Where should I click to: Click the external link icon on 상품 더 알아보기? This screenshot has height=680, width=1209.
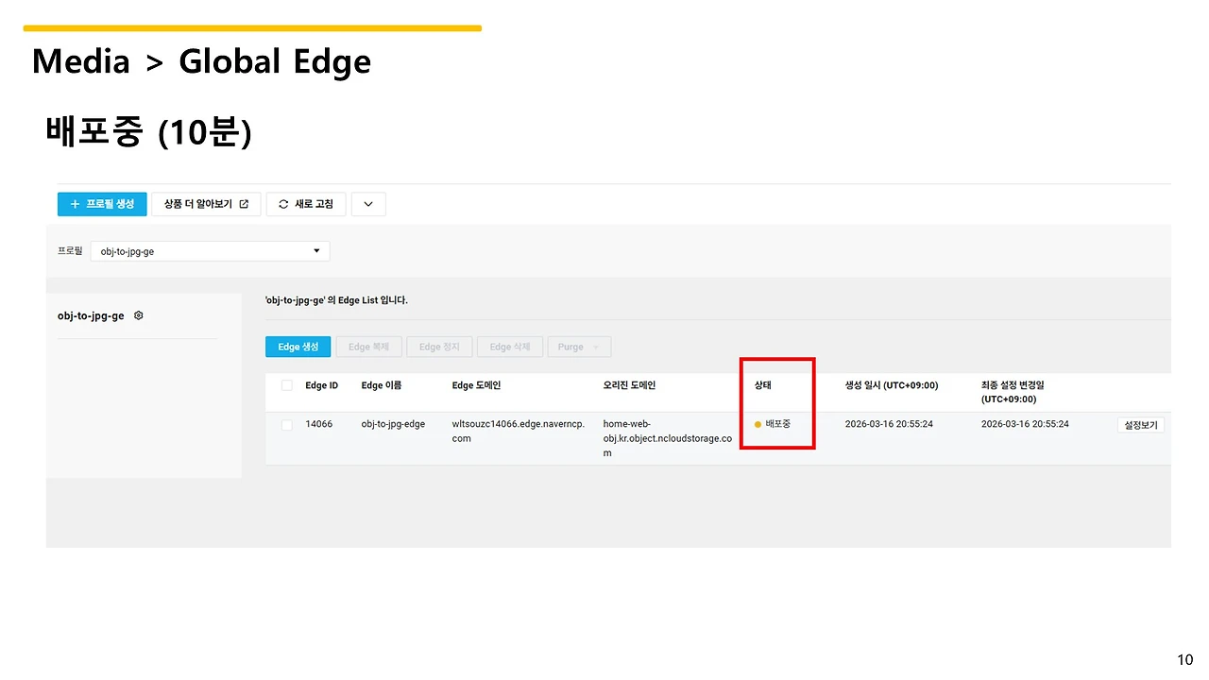pos(244,204)
